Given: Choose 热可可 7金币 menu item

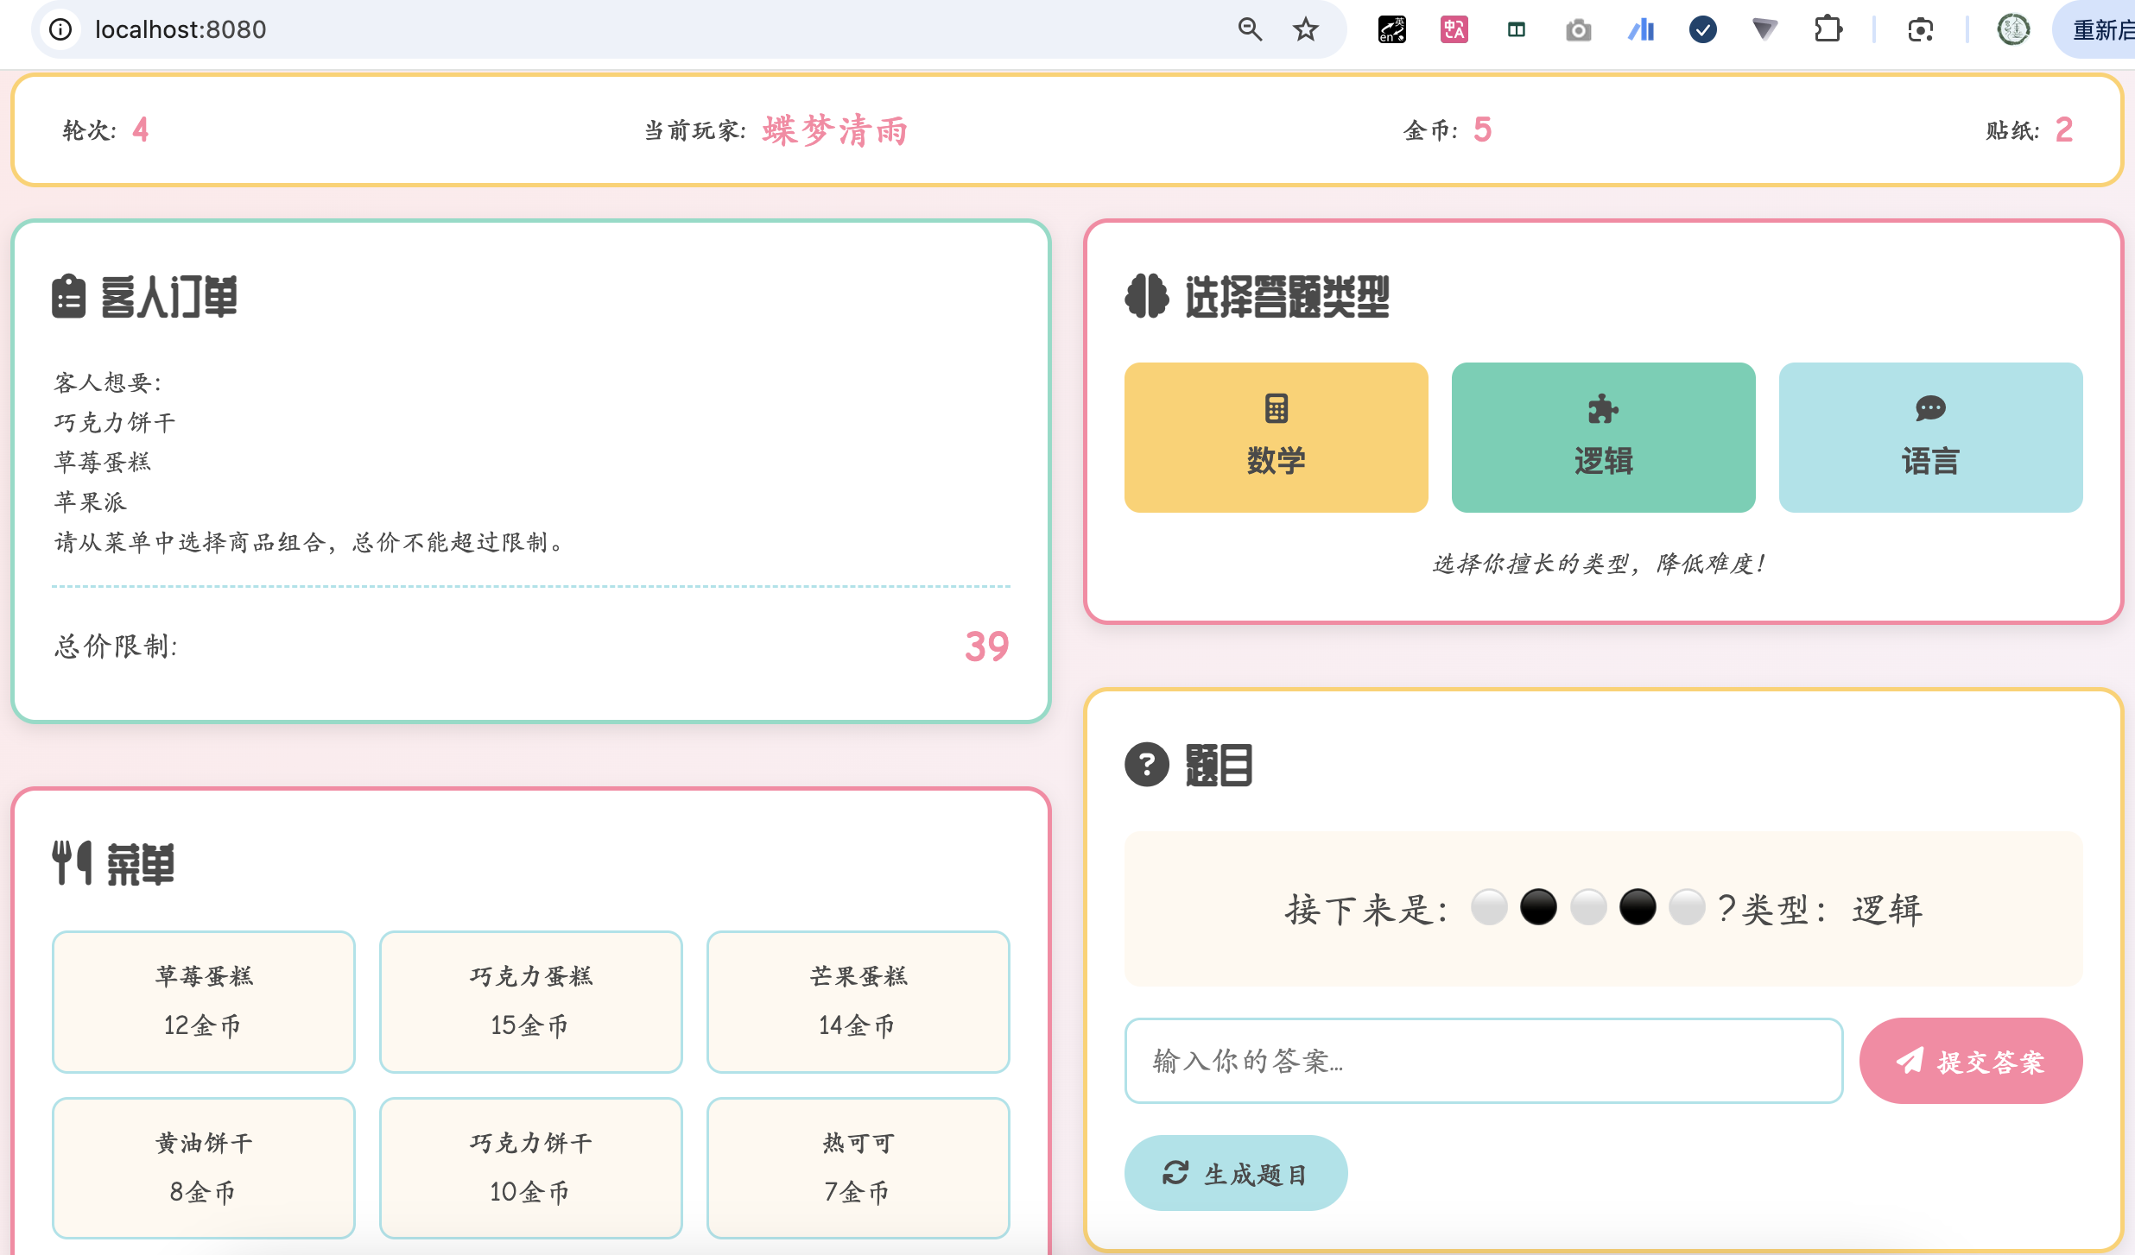Looking at the screenshot, I should (858, 1167).
